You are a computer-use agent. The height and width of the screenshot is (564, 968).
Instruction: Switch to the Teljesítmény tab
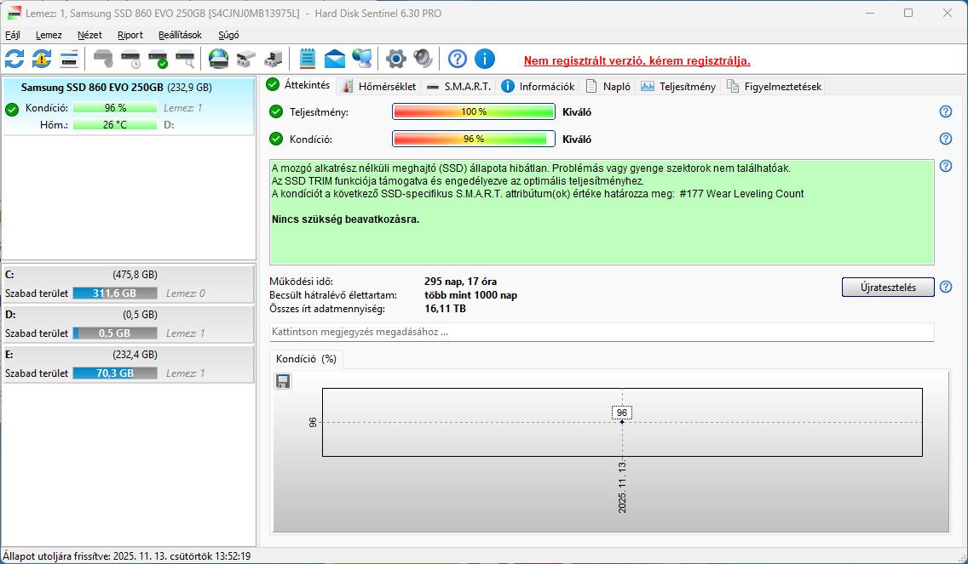tap(678, 86)
